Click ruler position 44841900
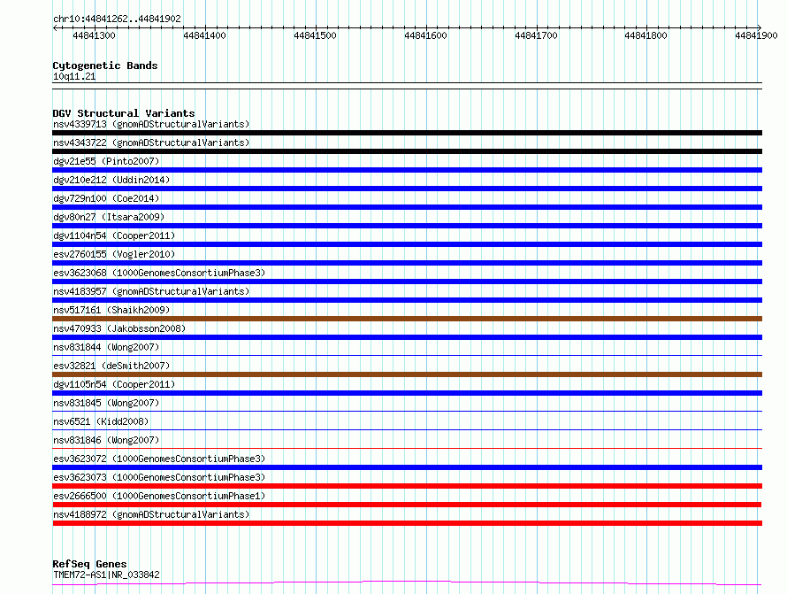This screenshot has height=594, width=787. pos(756,35)
